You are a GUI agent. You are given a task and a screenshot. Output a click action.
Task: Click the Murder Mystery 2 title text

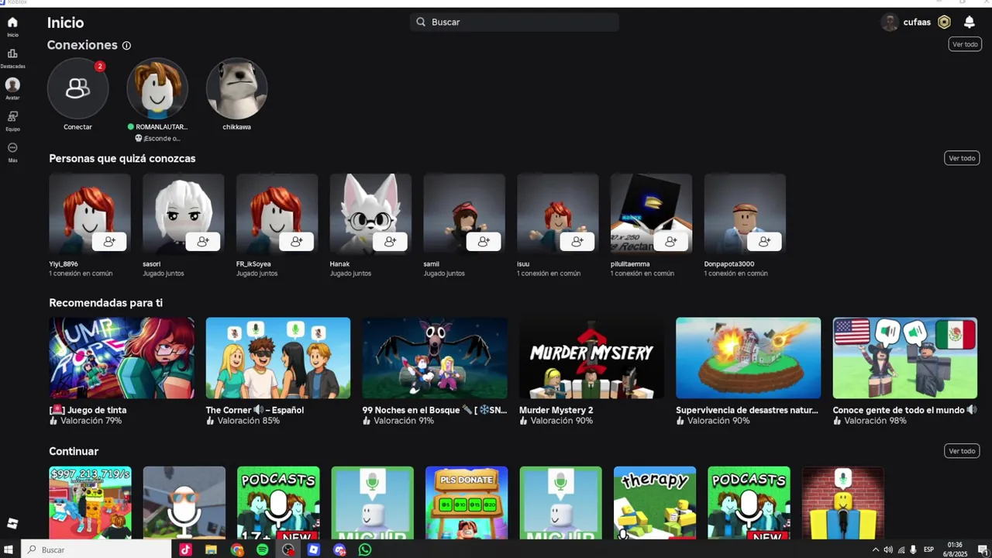pos(556,410)
